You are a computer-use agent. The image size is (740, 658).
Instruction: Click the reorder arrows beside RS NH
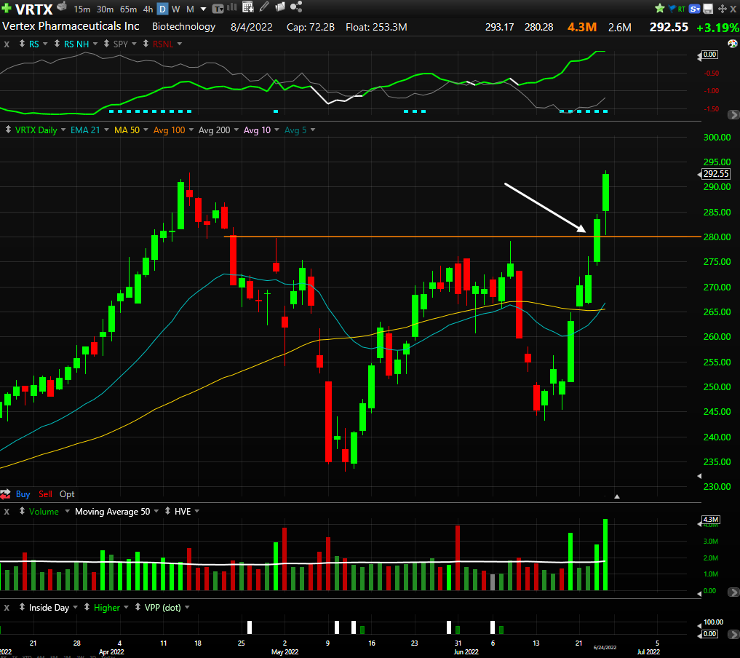[57, 44]
